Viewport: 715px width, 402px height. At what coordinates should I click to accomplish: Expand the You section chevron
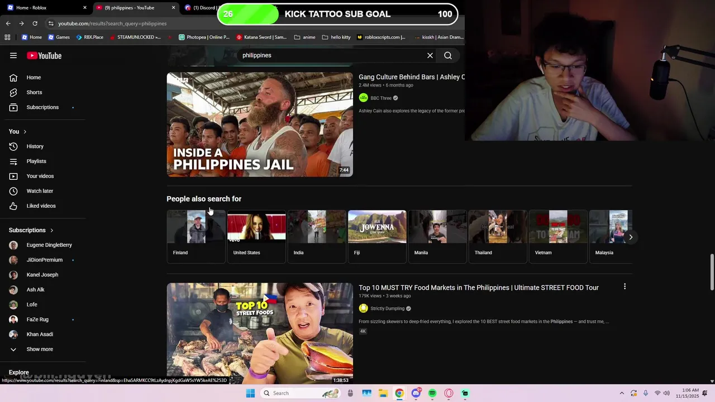coord(25,132)
